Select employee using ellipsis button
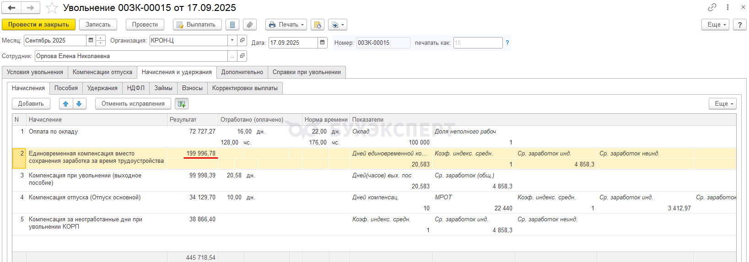This screenshot has height=262, width=749. coord(232,56)
